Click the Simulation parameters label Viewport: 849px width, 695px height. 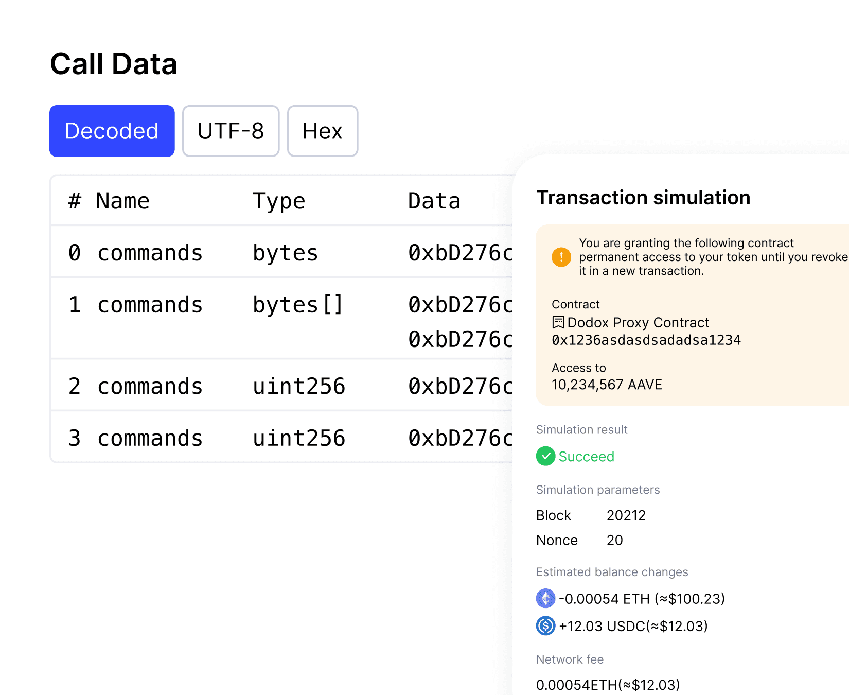[598, 490]
